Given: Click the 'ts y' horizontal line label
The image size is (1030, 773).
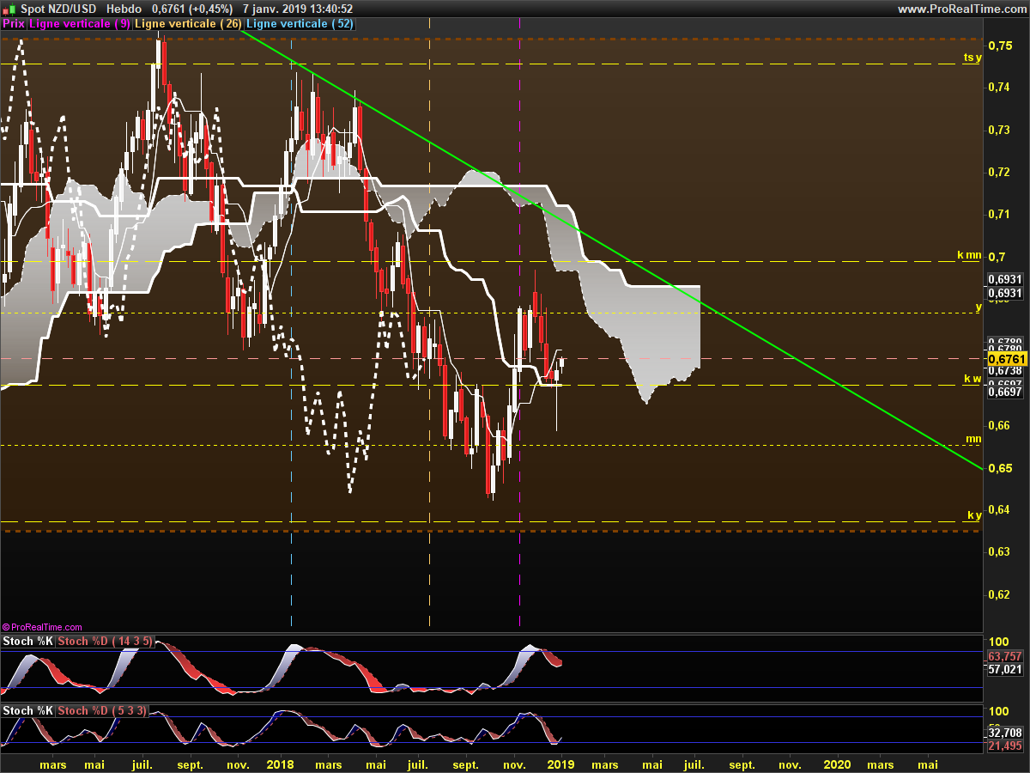Looking at the screenshot, I should coord(972,58).
